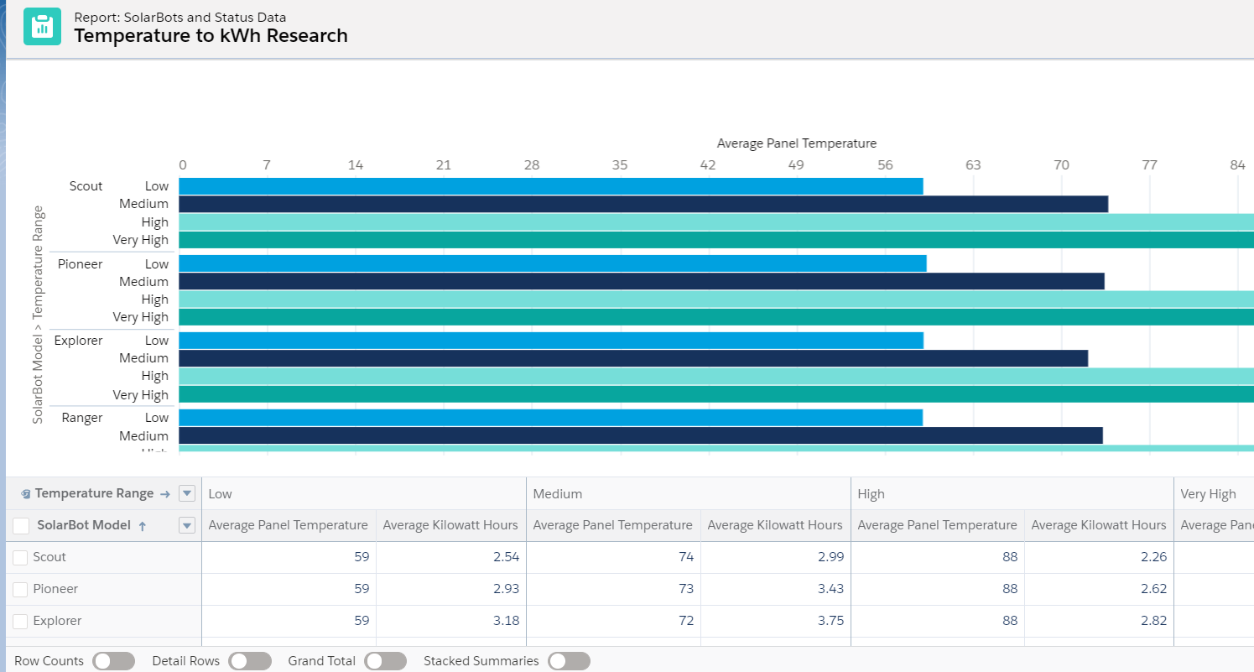Open the SolarBot Model column dropdown

point(187,526)
